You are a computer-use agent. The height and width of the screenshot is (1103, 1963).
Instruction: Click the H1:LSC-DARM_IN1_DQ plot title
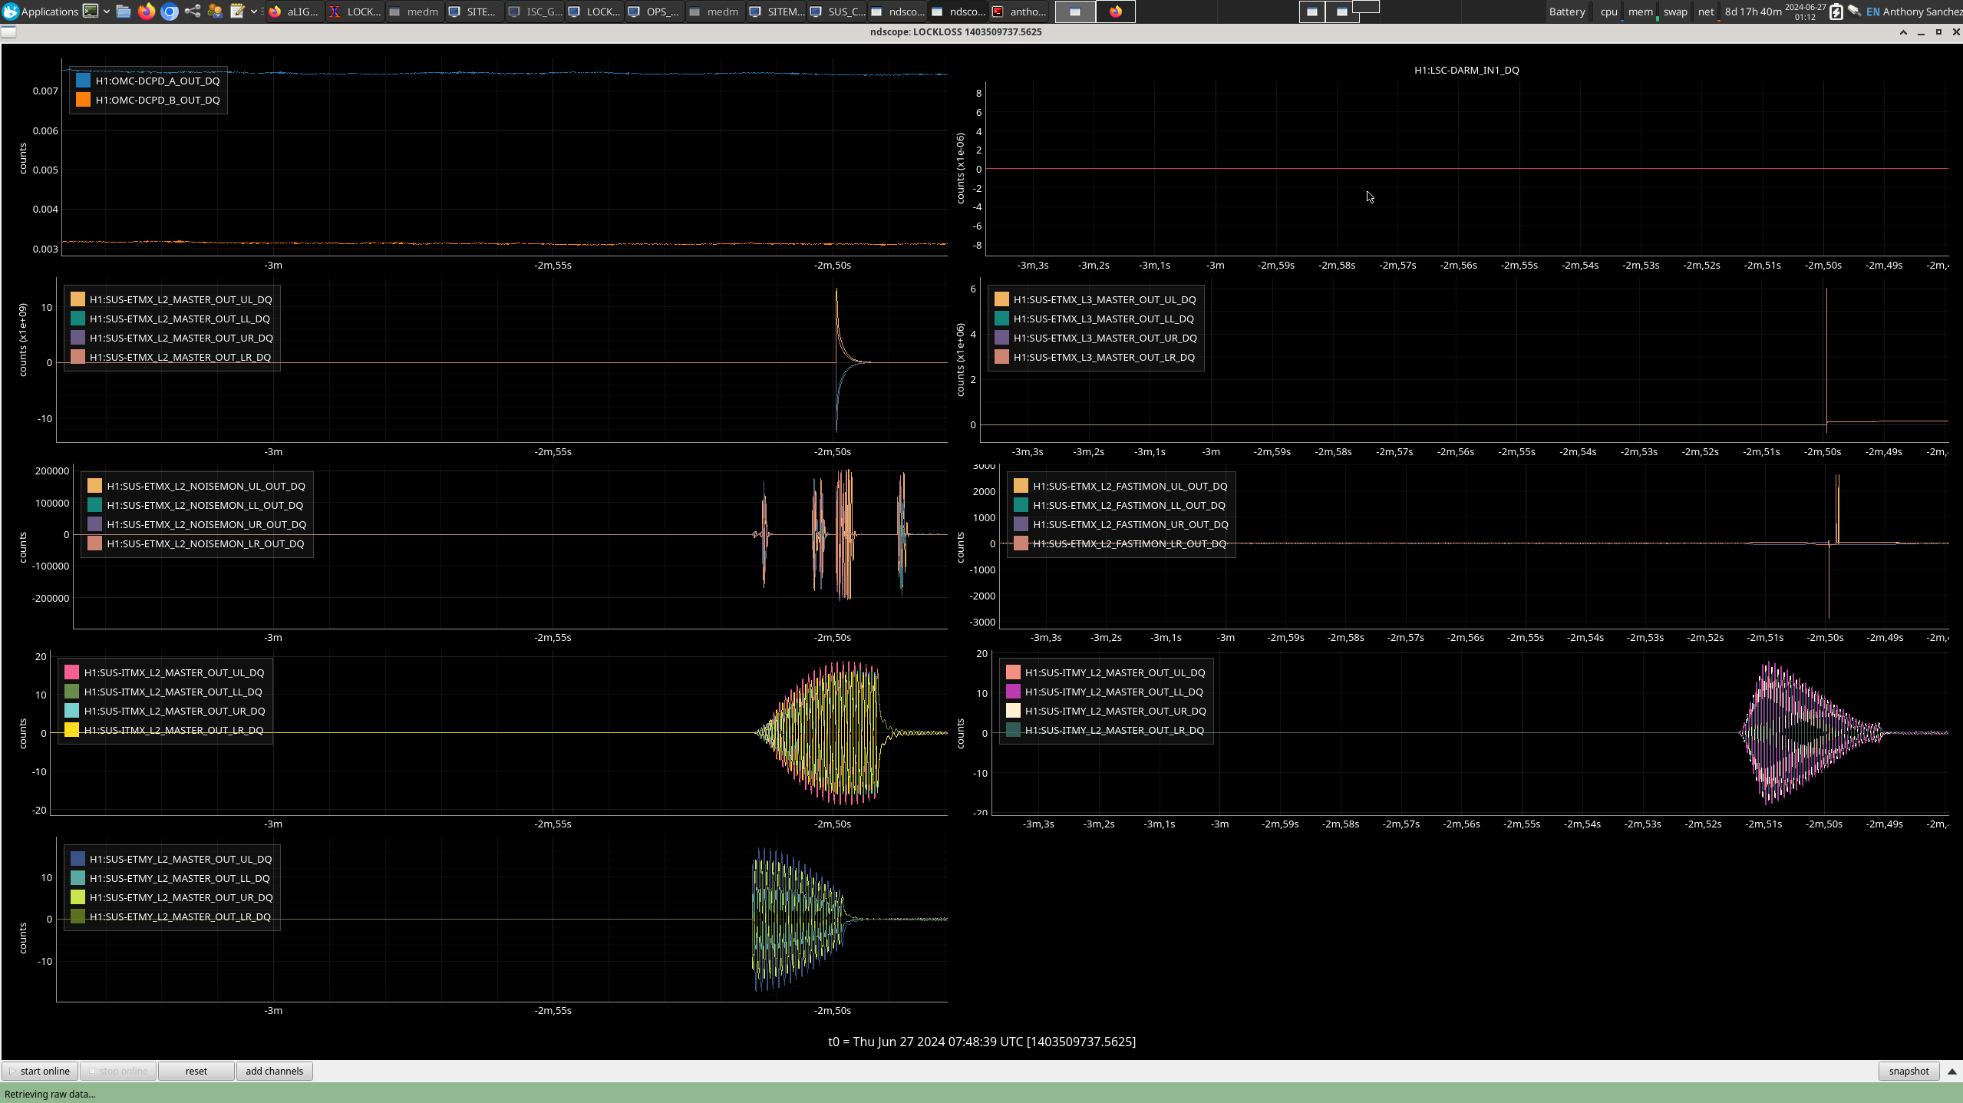[x=1466, y=70]
